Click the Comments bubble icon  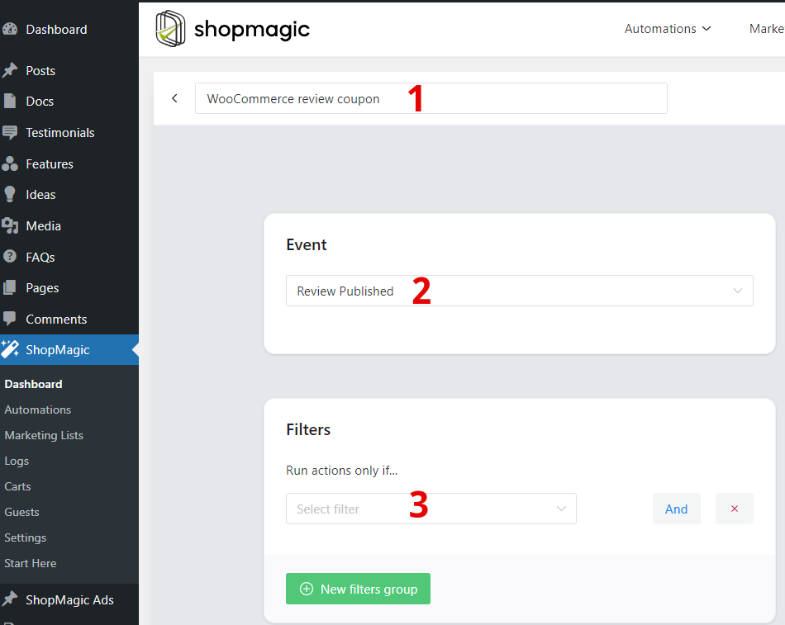(10, 319)
